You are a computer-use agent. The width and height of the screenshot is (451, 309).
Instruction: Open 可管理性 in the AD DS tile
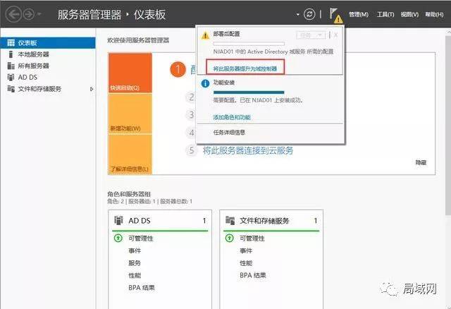tap(141, 238)
